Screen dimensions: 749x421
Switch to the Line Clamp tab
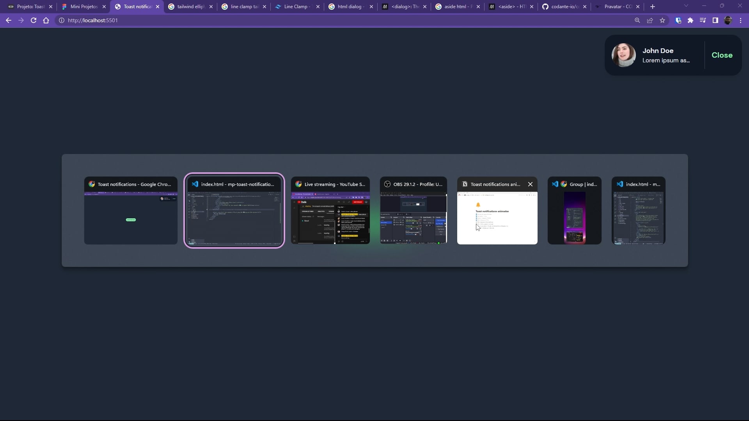296,7
